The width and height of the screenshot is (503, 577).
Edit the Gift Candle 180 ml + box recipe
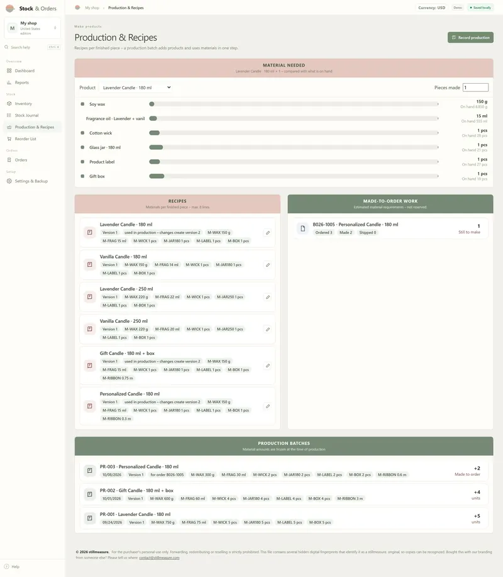pyautogui.click(x=268, y=366)
